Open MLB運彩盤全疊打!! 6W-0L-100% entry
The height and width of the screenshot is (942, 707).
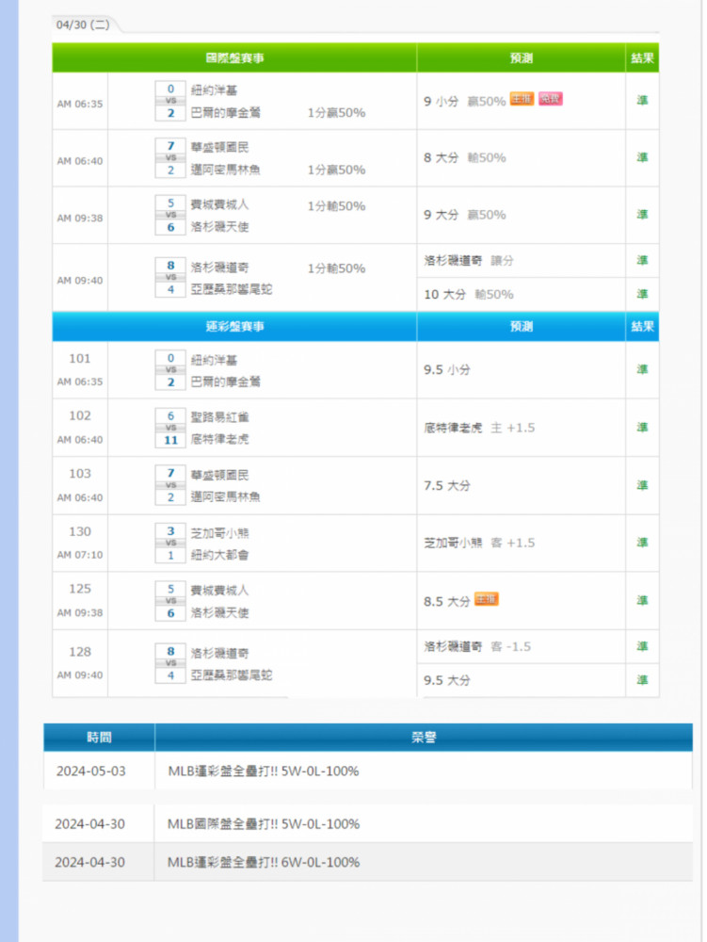(264, 862)
